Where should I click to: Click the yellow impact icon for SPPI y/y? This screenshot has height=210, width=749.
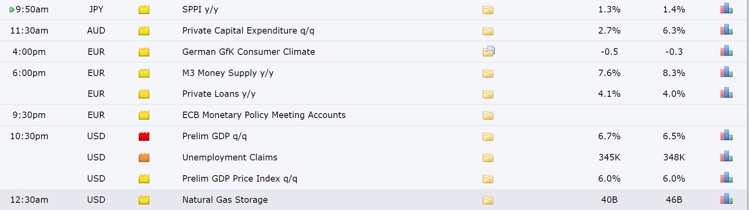(144, 10)
